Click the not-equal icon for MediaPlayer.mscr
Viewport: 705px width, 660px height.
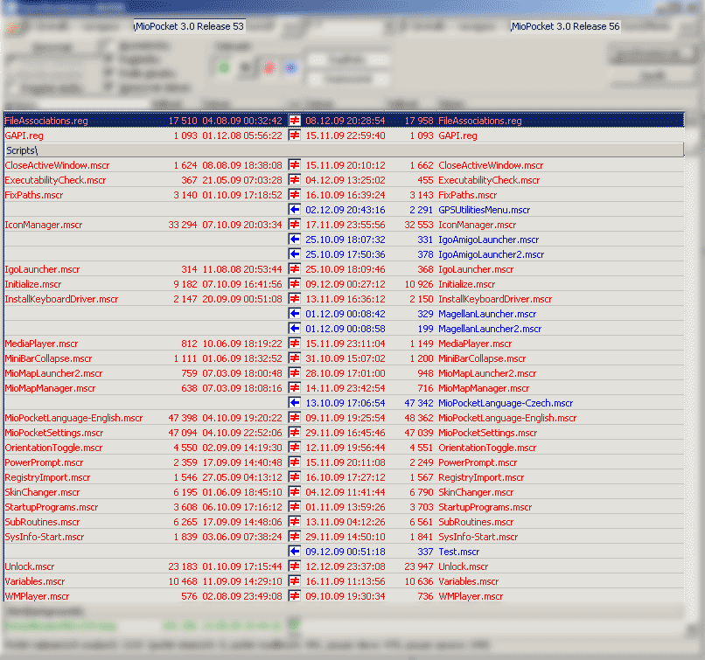(x=295, y=344)
